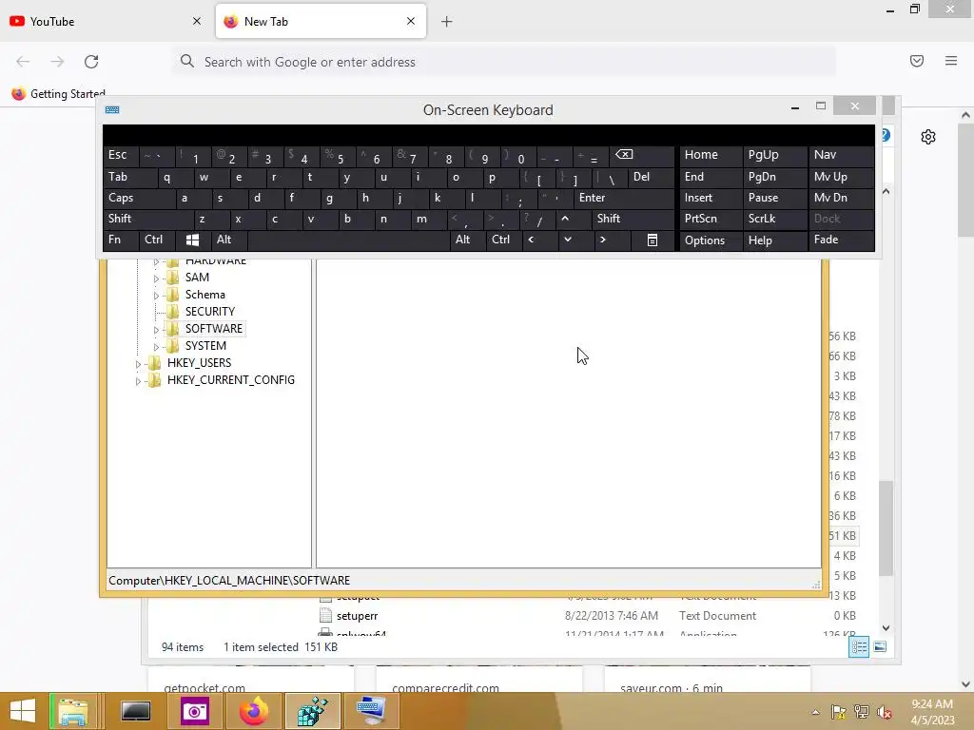Hit the down arrow key on keyboard

567,240
